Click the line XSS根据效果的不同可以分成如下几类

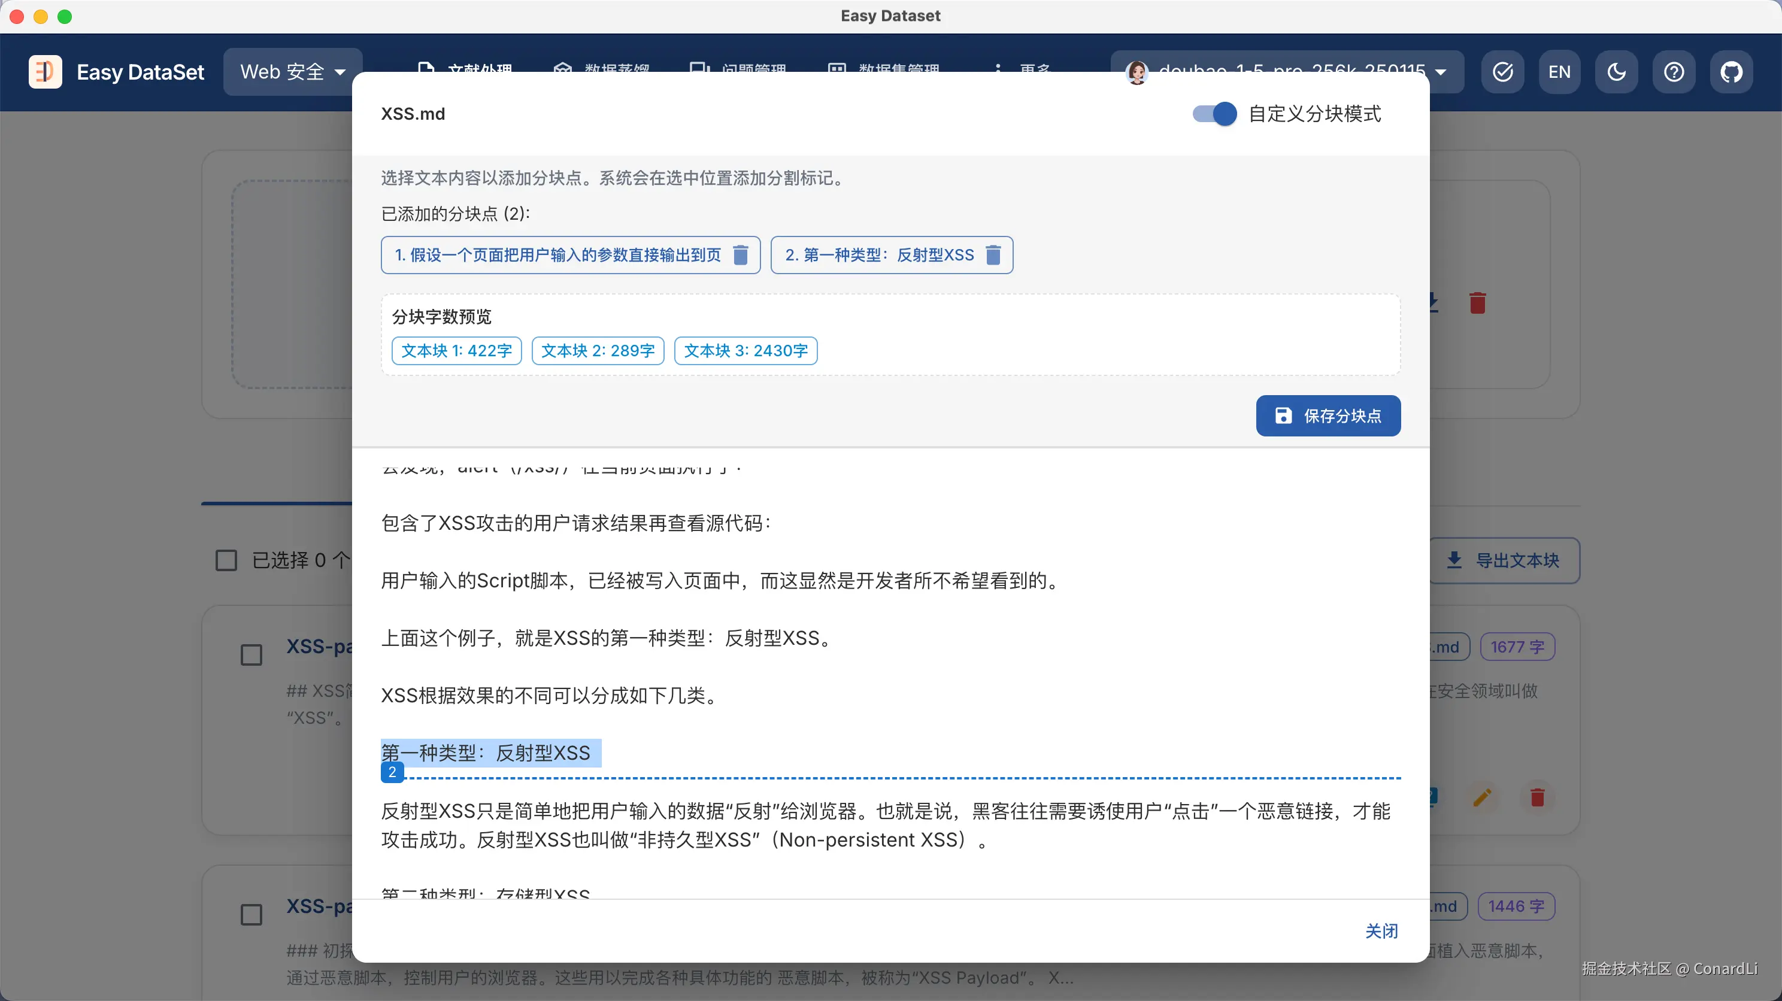(551, 695)
